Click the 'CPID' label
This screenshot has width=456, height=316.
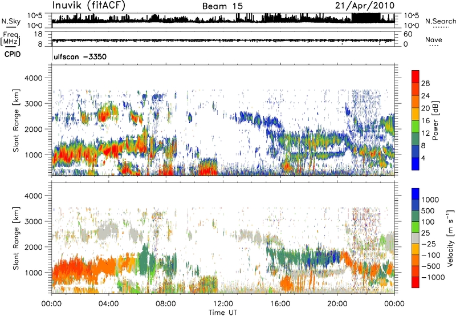point(13,54)
